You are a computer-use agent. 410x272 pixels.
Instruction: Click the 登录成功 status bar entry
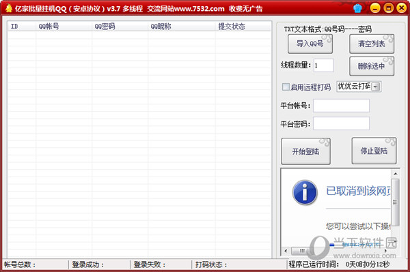88,265
